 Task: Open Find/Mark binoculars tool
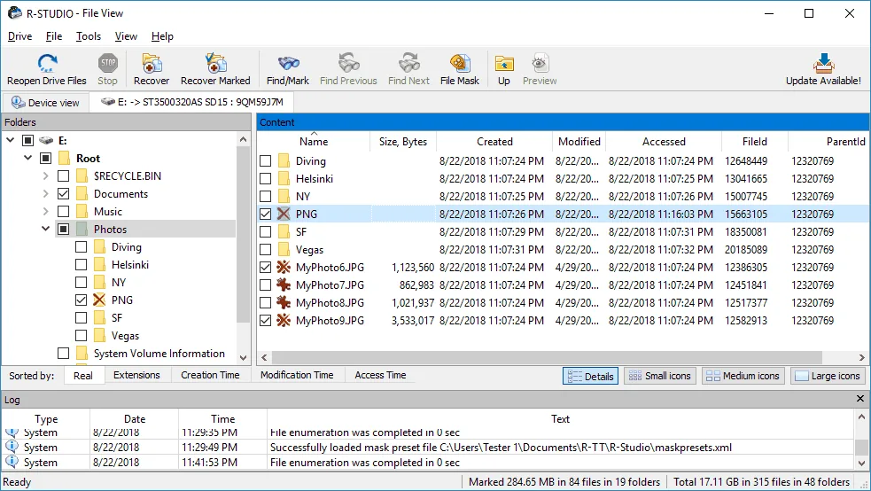288,63
